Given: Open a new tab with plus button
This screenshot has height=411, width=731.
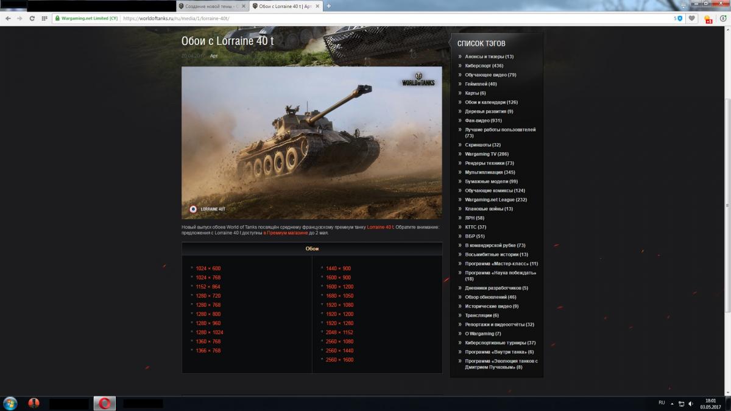Looking at the screenshot, I should click(329, 5).
